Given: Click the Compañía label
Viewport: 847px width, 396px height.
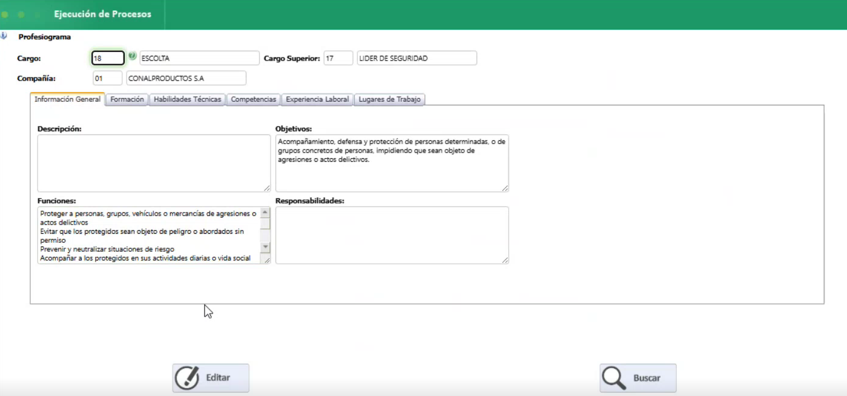Looking at the screenshot, I should click(36, 79).
